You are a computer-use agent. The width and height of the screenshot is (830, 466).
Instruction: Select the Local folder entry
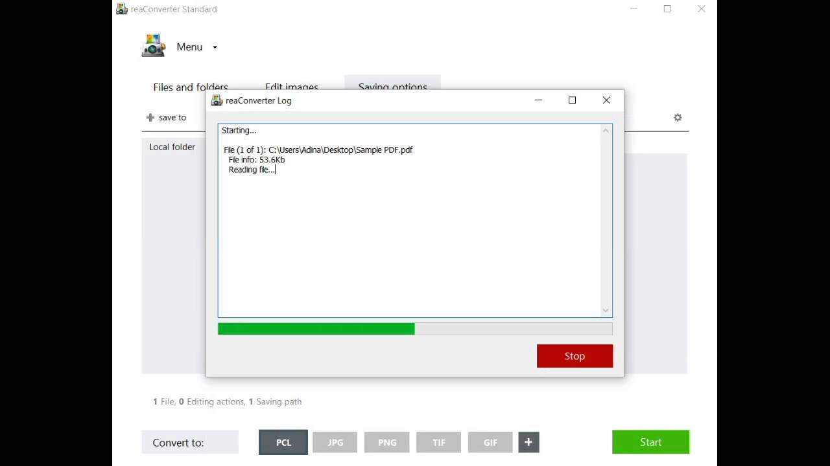pyautogui.click(x=172, y=147)
